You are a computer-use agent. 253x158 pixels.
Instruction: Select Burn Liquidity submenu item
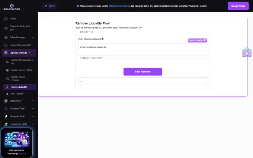[19, 94]
